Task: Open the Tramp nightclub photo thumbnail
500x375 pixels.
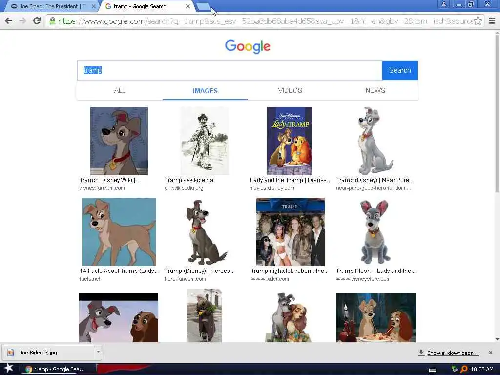Action: (x=290, y=232)
